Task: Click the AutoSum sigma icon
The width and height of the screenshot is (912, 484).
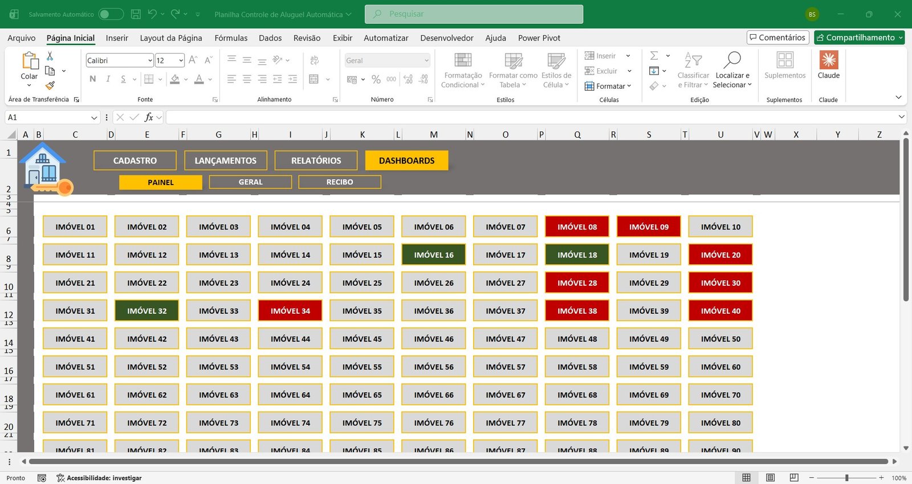Action: [654, 56]
